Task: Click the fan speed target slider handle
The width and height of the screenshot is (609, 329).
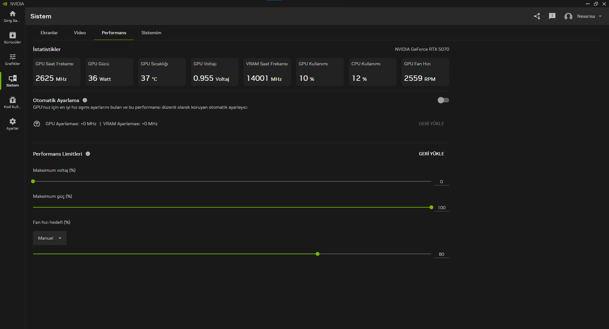Action: click(x=318, y=254)
